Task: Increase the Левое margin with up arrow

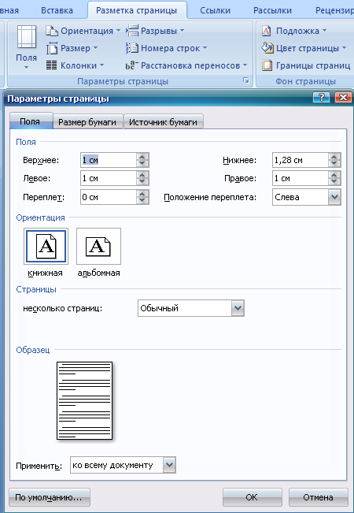Action: (142, 176)
